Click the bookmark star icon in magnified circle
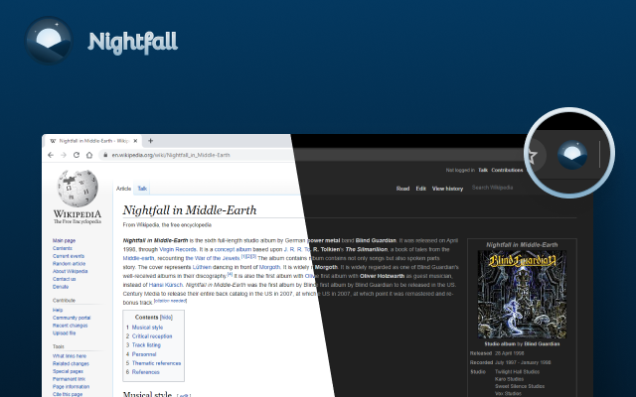The height and width of the screenshot is (397, 636). [531, 155]
